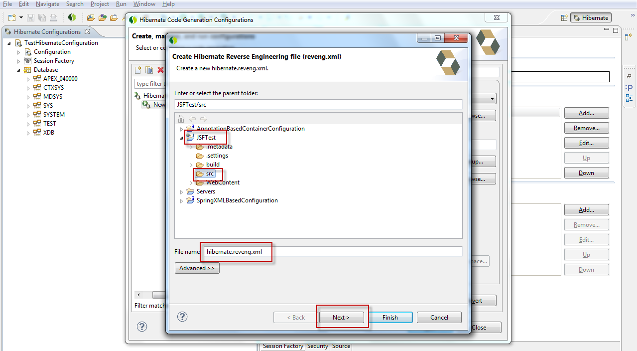Click the Save icon in the main toolbar
The width and height of the screenshot is (637, 351).
(30, 17)
